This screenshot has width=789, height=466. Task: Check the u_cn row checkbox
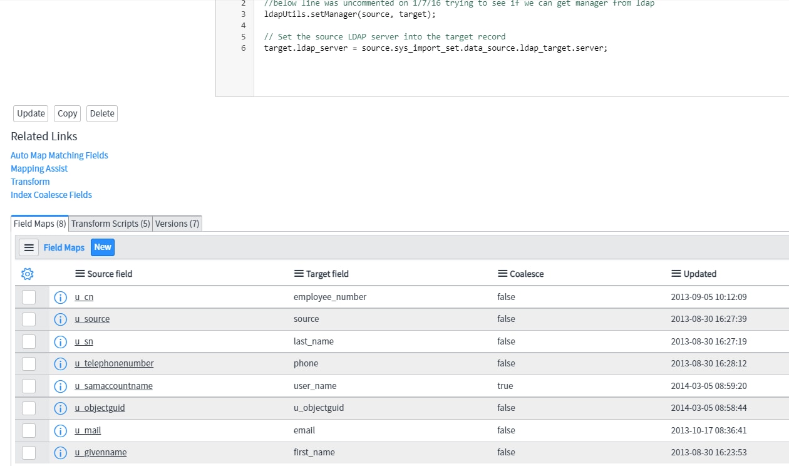[x=29, y=297]
